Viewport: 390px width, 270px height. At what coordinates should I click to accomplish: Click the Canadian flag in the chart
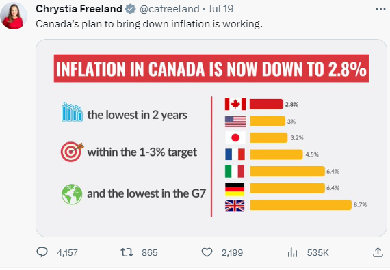click(235, 104)
